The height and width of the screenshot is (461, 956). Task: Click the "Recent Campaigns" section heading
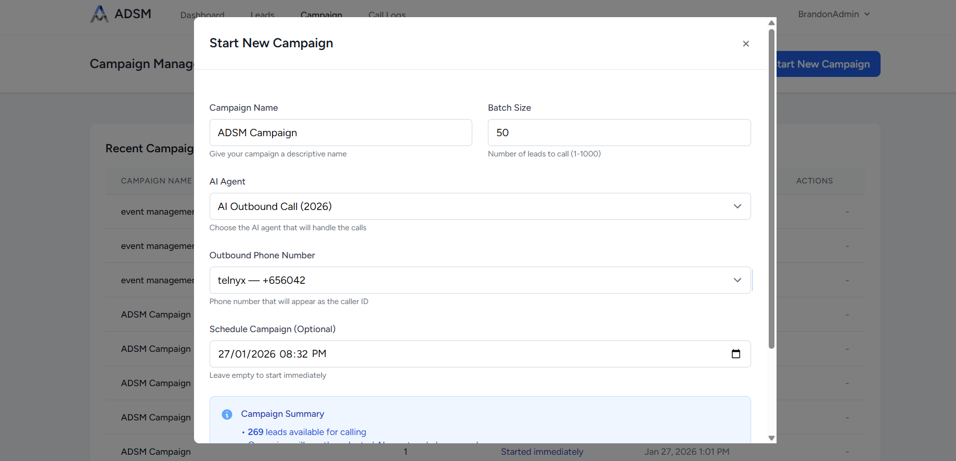point(149,149)
